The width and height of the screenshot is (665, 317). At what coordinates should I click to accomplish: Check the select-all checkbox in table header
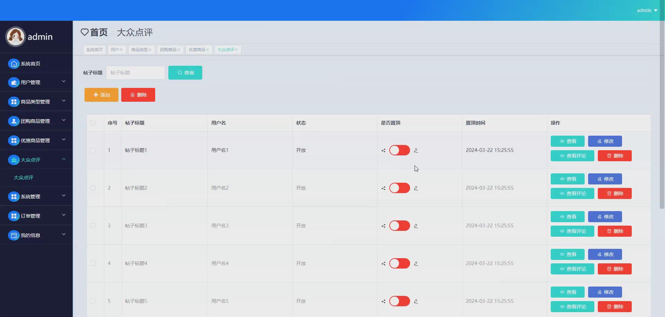tap(93, 123)
